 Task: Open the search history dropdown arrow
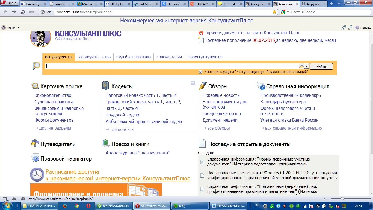click(307, 66)
